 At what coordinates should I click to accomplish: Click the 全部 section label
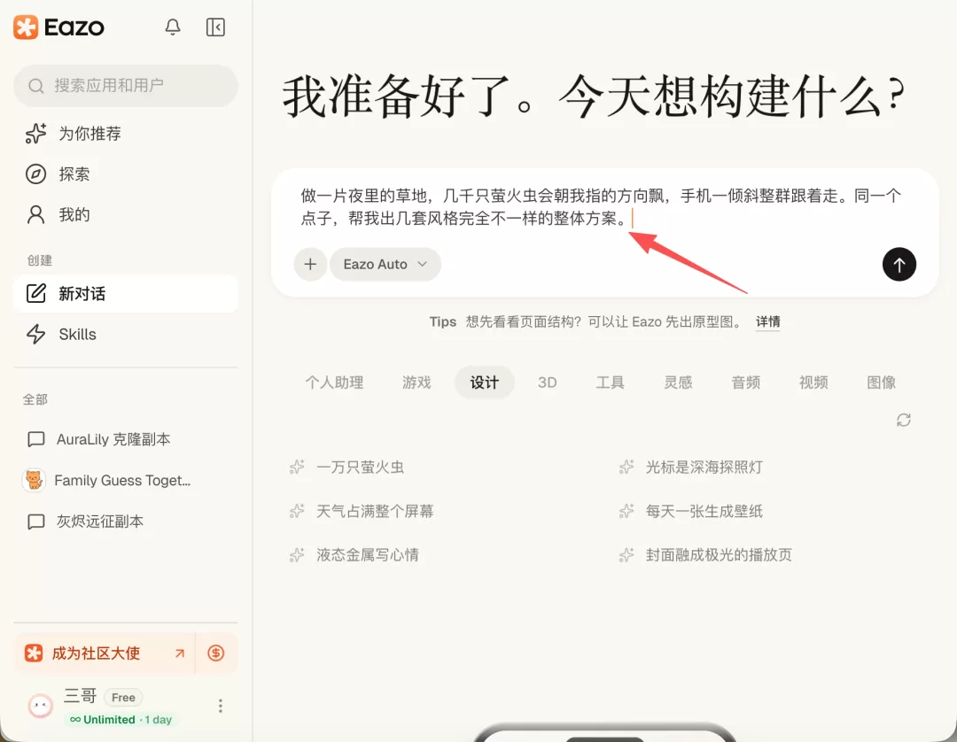pos(35,399)
